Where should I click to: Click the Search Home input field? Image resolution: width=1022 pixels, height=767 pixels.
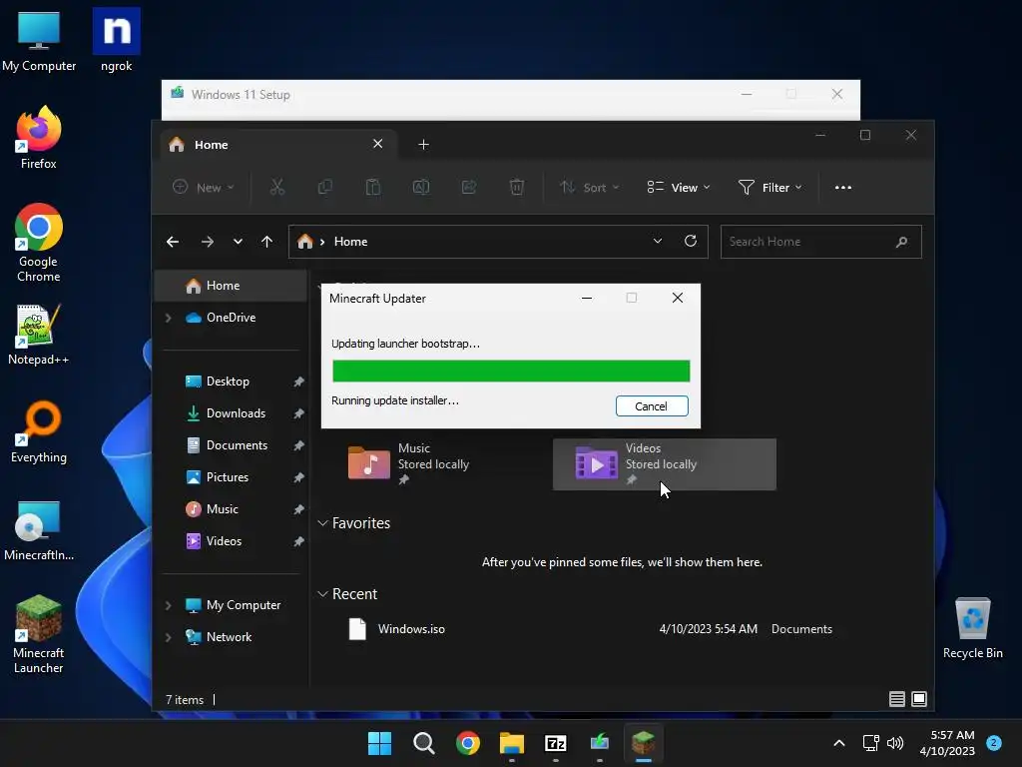pos(820,242)
